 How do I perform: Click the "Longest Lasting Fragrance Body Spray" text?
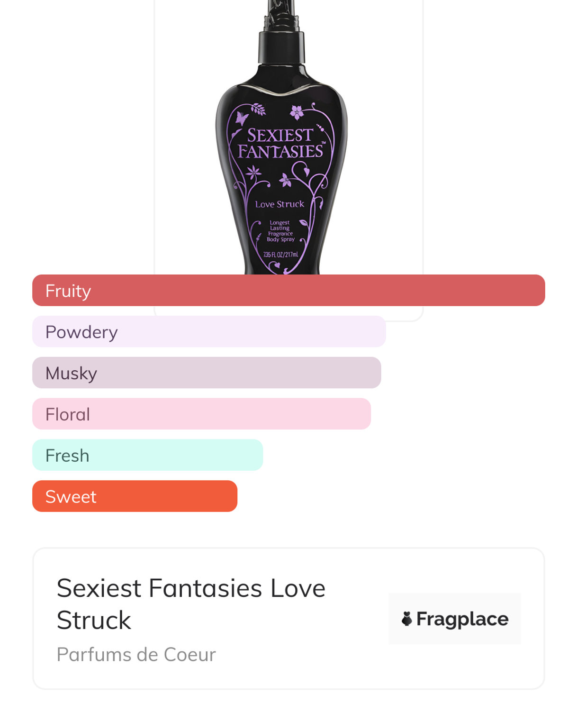280,231
